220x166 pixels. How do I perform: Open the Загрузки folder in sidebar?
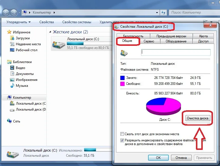pyautogui.click(x=23, y=38)
